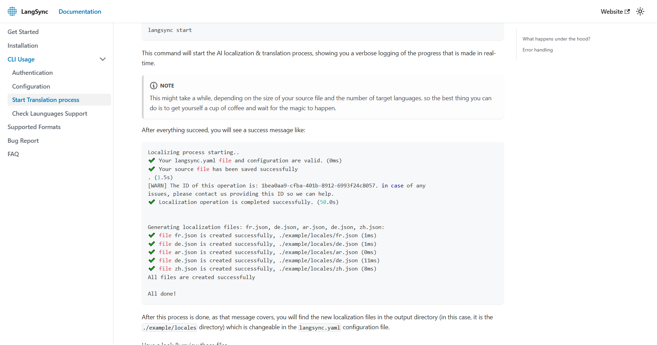
Task: Open Check Launguages Support page
Action: point(49,114)
